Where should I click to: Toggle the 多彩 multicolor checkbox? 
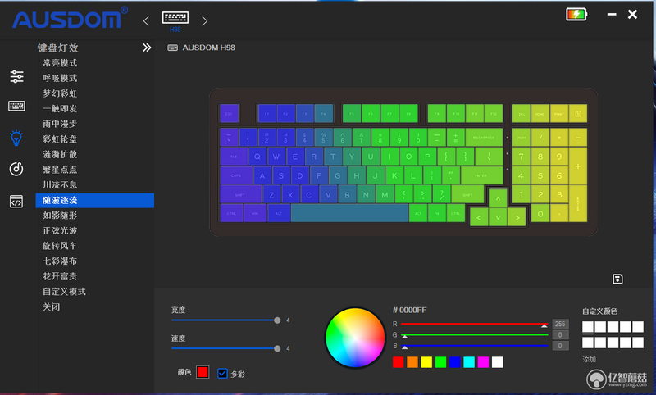tap(222, 373)
